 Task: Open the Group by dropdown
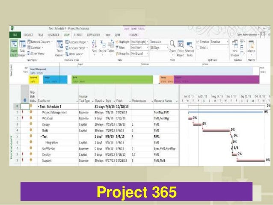click(x=139, y=53)
